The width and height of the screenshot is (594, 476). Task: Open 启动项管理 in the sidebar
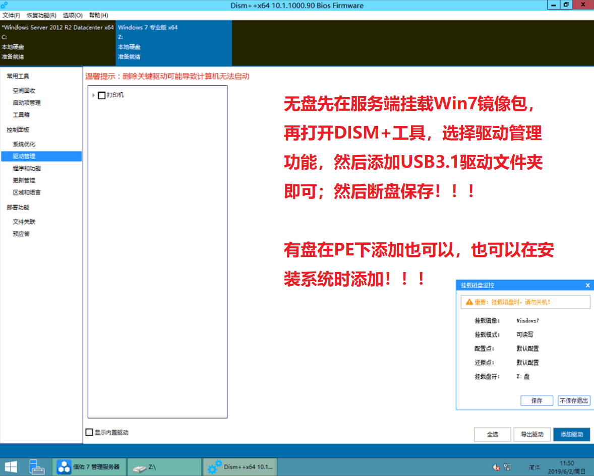tap(27, 103)
